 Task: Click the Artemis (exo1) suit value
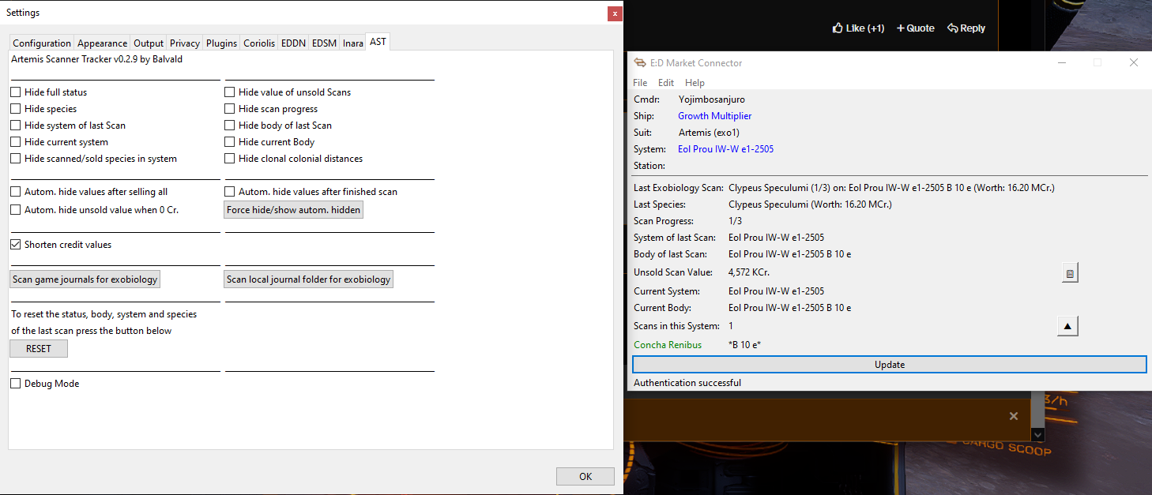[709, 133]
